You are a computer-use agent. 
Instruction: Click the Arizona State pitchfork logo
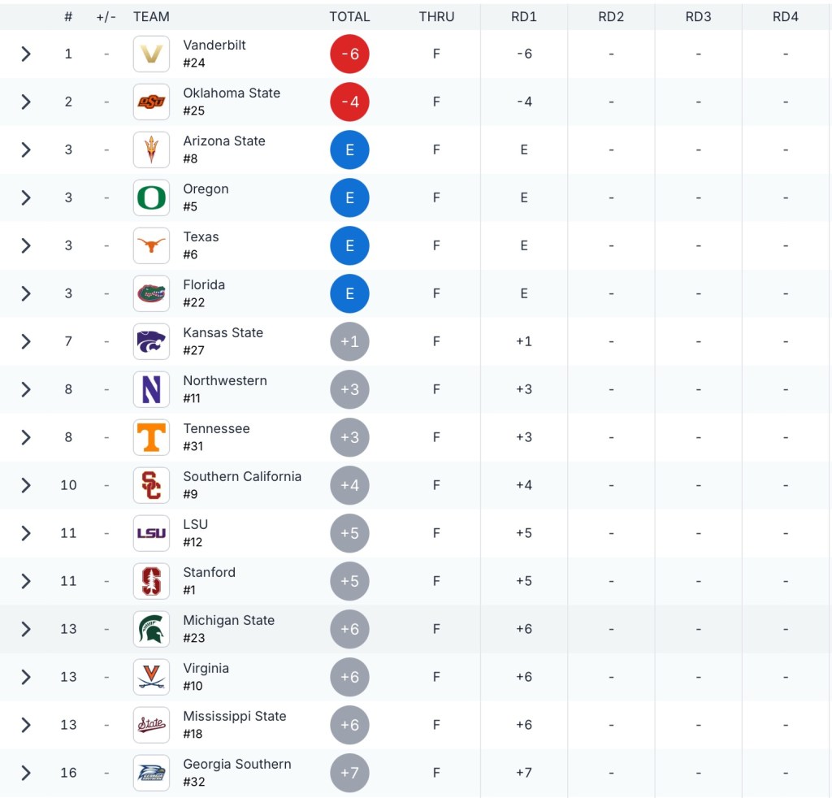[151, 150]
